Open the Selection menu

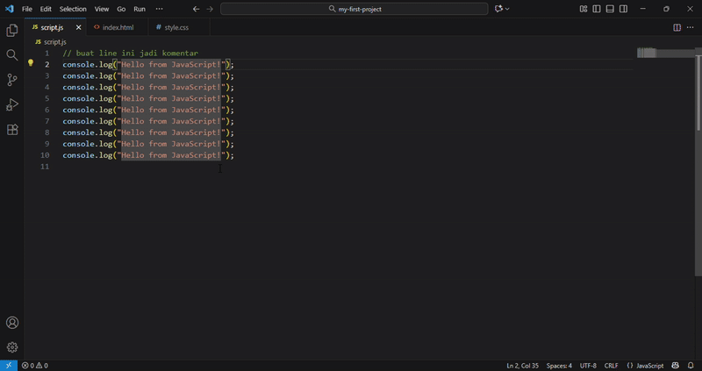pos(73,9)
